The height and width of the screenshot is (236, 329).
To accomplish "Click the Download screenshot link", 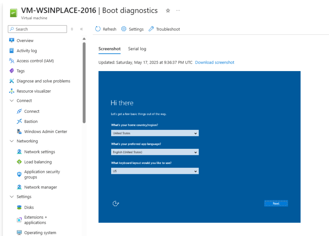I will (x=215, y=62).
